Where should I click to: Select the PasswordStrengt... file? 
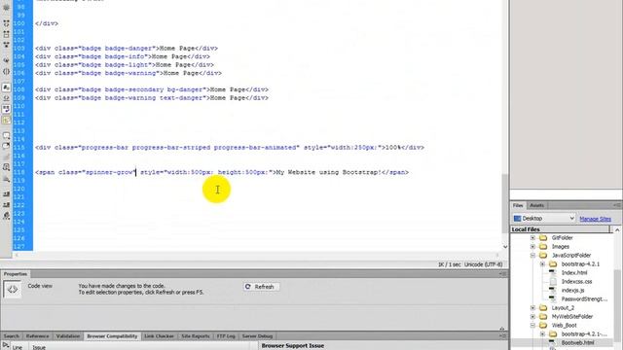pos(584,299)
